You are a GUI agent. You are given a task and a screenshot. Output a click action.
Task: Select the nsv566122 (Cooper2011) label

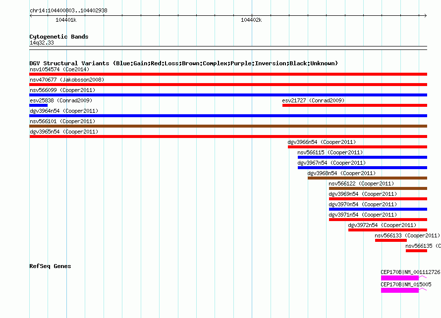361,183
